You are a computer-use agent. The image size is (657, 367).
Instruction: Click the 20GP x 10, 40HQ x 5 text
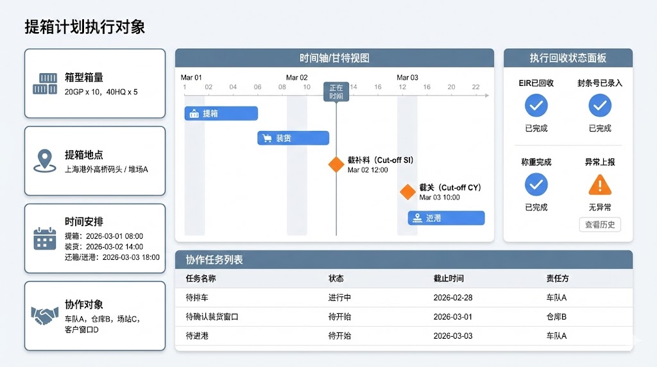point(101,92)
